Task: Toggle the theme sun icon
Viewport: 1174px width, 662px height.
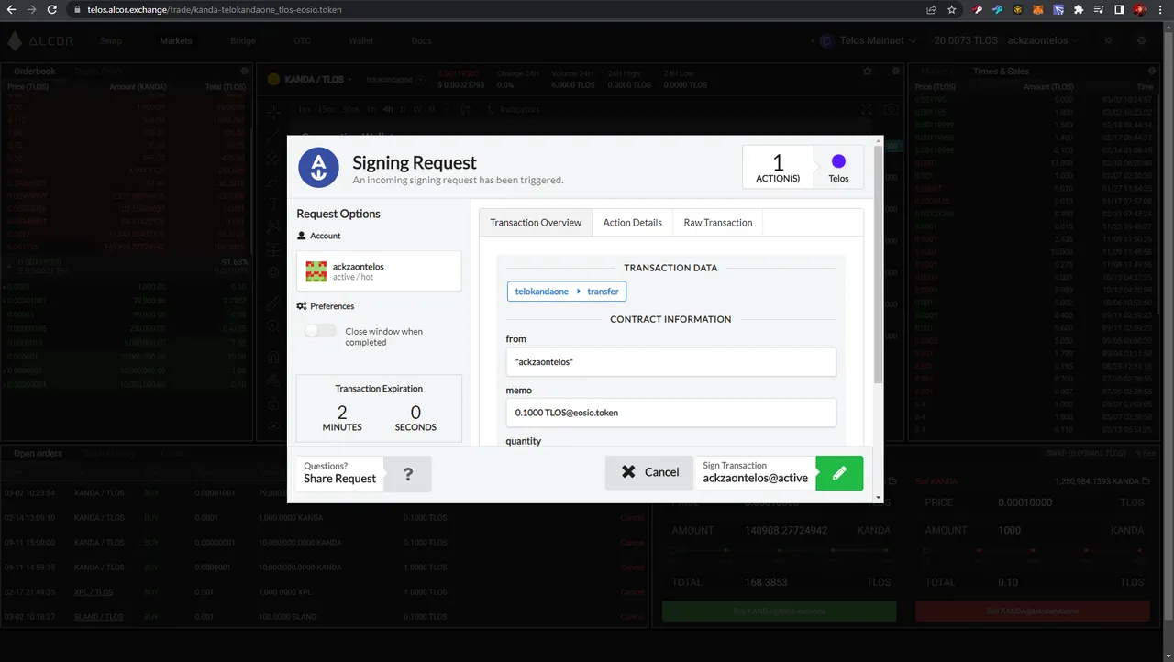Action: [1109, 40]
